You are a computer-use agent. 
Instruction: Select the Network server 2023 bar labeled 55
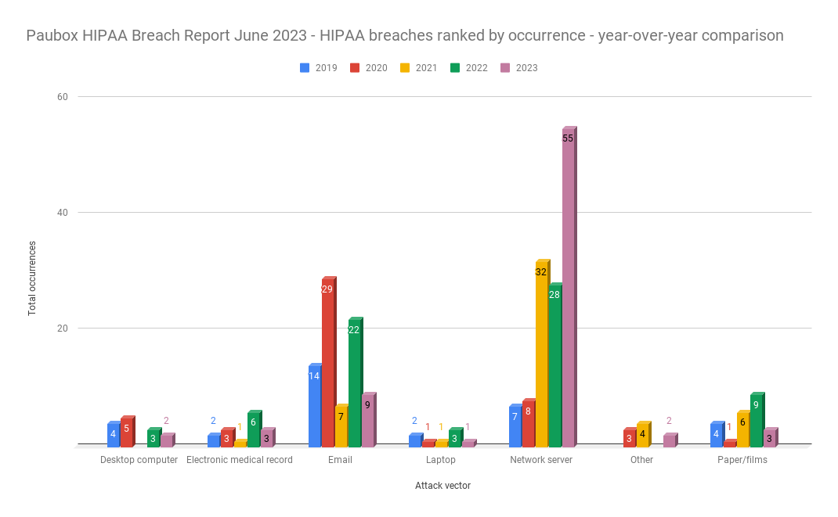568,289
